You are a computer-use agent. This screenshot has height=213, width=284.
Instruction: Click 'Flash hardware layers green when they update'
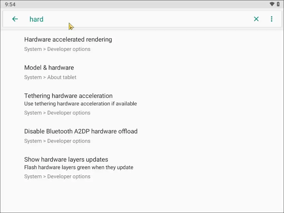point(79,168)
